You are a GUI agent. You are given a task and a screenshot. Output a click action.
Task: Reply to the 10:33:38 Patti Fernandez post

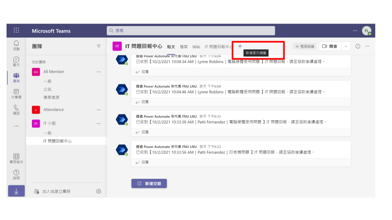pyautogui.click(x=142, y=132)
